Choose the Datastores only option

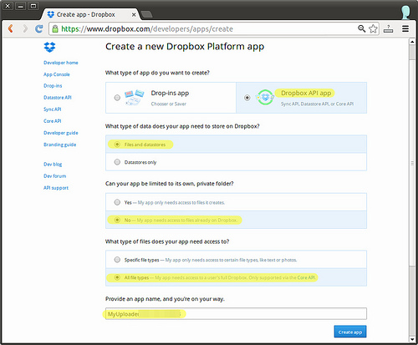tap(117, 162)
